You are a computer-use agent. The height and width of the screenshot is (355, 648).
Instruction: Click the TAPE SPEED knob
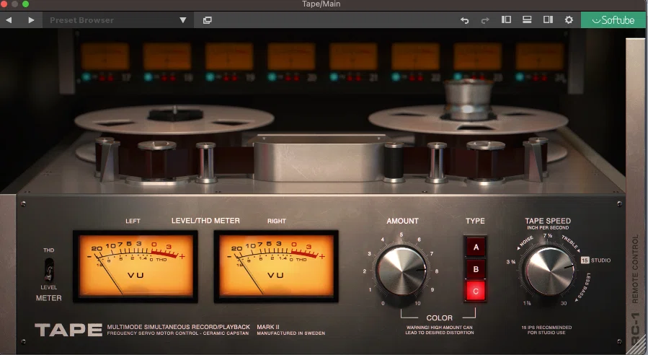click(550, 271)
